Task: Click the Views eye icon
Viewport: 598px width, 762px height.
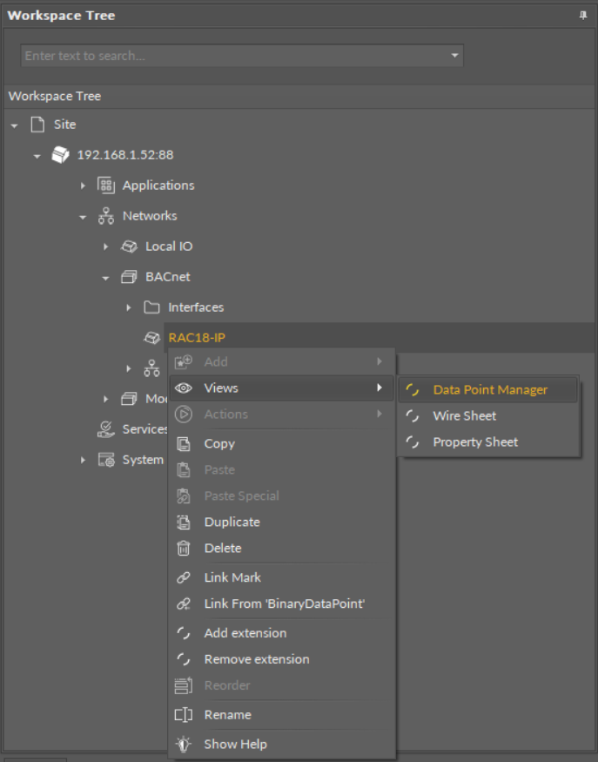Action: (x=184, y=388)
